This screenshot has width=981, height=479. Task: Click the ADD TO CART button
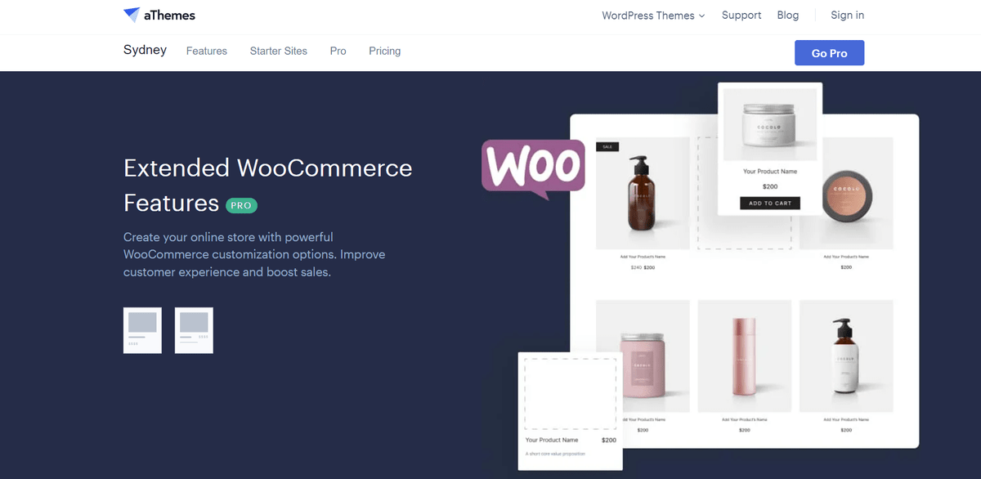click(x=770, y=203)
